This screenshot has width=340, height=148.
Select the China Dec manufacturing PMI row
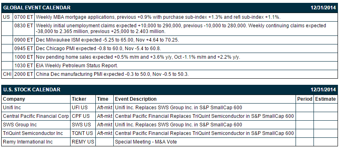tap(170, 74)
